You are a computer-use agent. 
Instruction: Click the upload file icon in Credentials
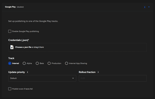pyautogui.click(x=12, y=47)
